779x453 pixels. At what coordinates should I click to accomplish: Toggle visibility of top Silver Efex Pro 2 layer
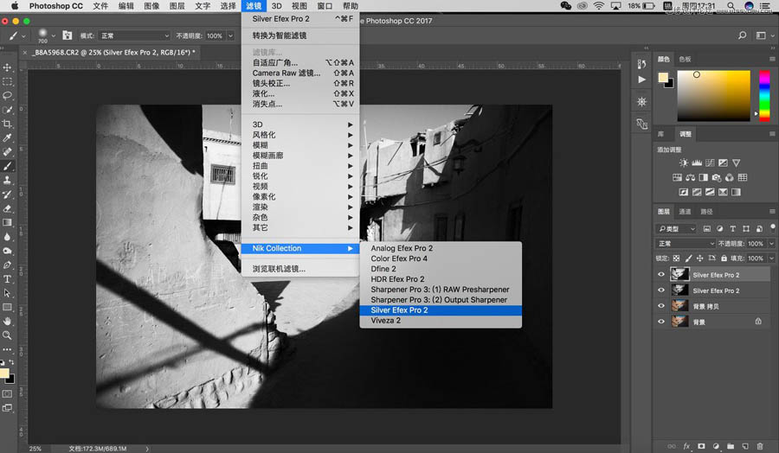[x=660, y=274]
